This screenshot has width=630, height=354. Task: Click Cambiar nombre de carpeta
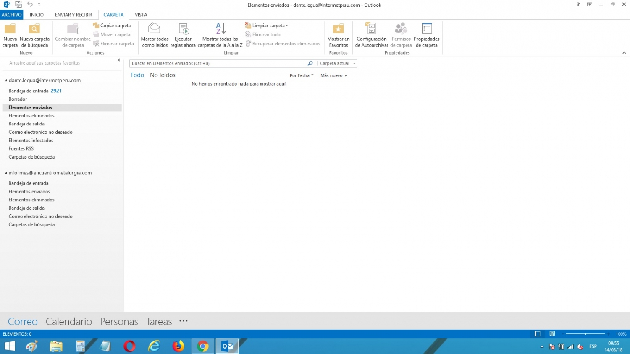[x=73, y=36]
